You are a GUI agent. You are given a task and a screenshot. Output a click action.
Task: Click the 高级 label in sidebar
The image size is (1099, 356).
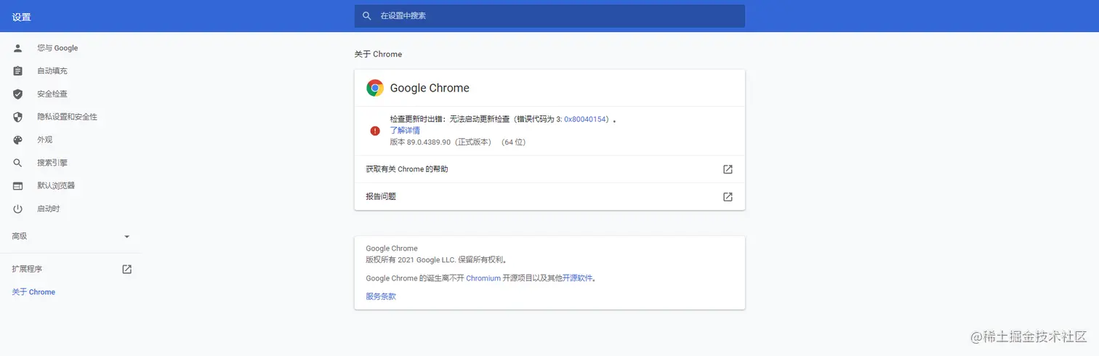pos(20,237)
